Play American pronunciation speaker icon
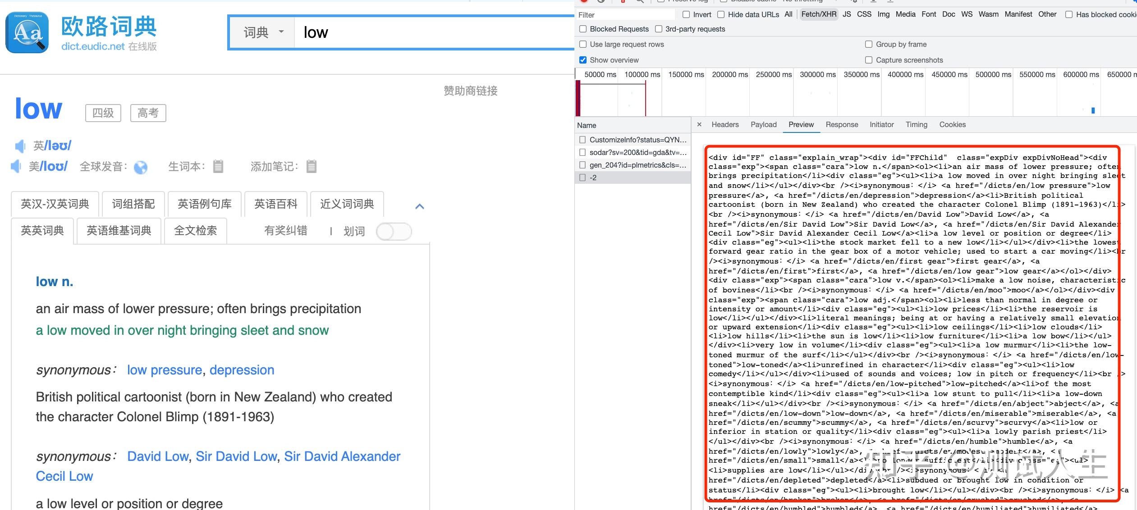 pyautogui.click(x=16, y=166)
